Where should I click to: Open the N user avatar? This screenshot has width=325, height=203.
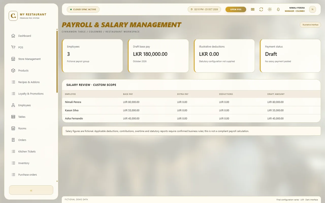pos(312,9)
